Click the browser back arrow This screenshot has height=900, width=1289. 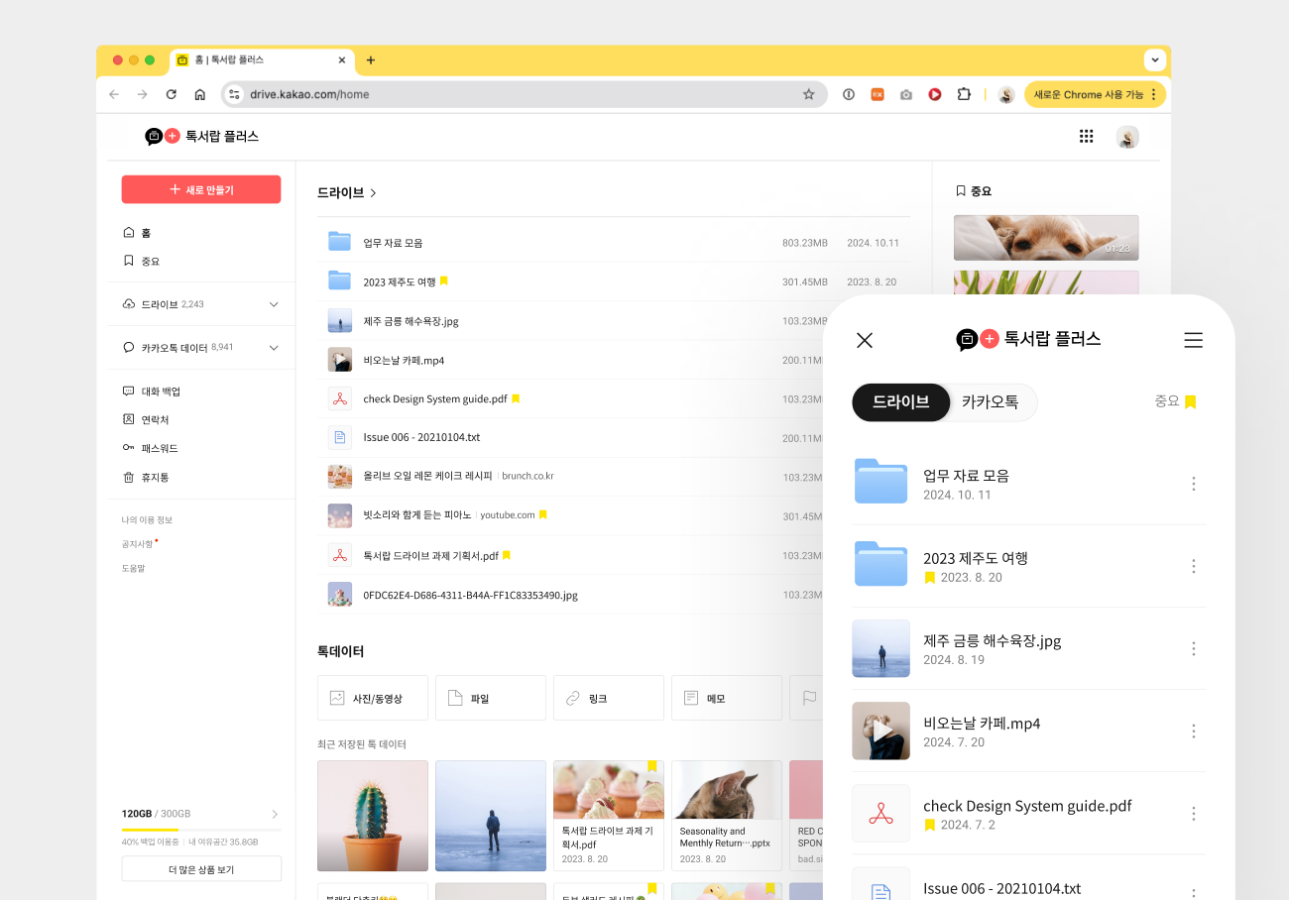pos(114,94)
